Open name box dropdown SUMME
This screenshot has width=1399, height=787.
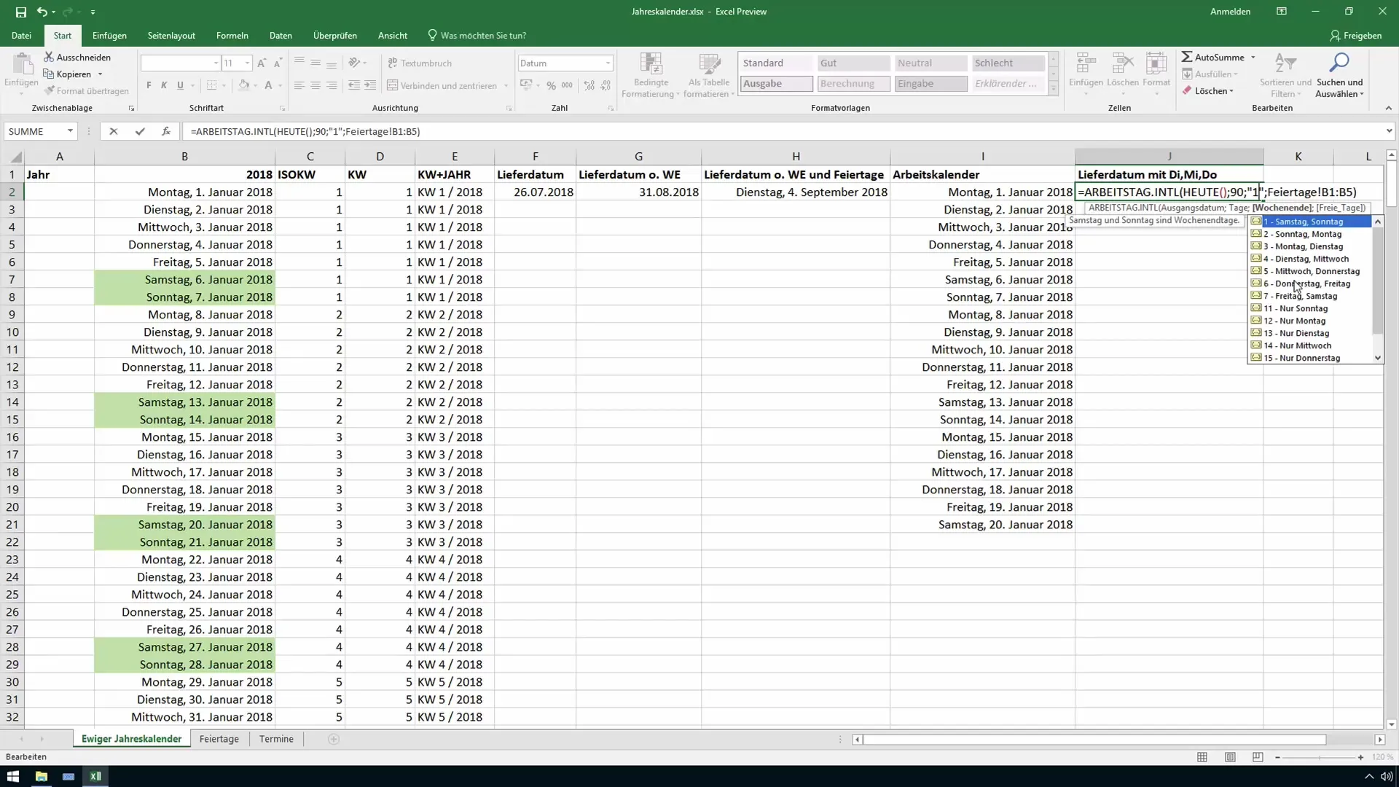point(70,132)
